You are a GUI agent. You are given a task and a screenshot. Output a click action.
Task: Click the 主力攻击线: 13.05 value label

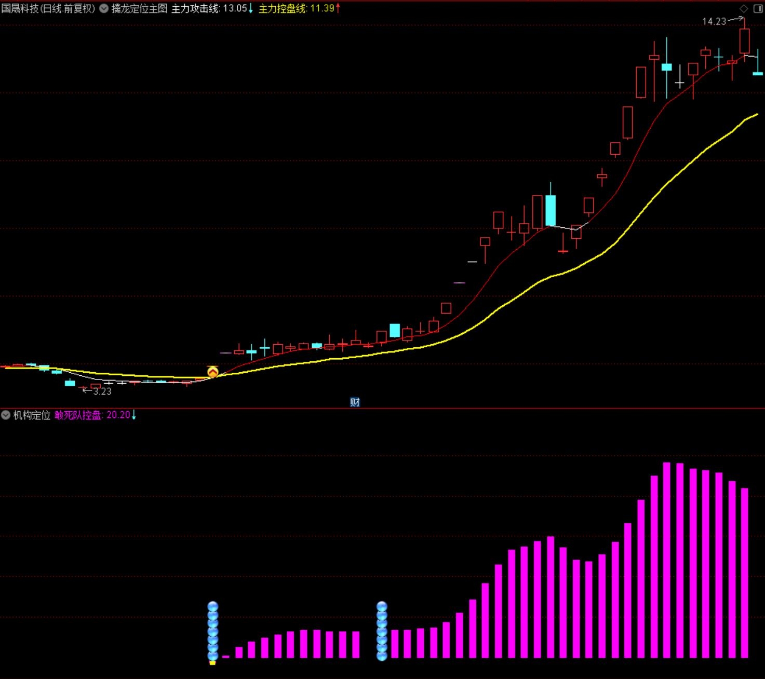tap(212, 8)
